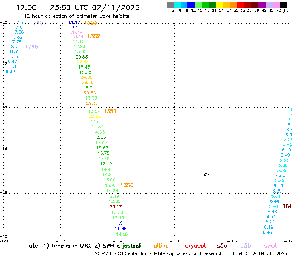Click the orange pass number '1353'
The width and height of the screenshot is (292, 257).
click(91, 23)
